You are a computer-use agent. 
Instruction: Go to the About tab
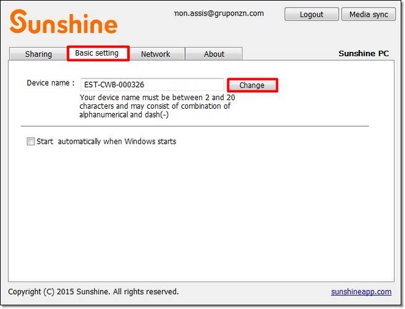(x=214, y=54)
